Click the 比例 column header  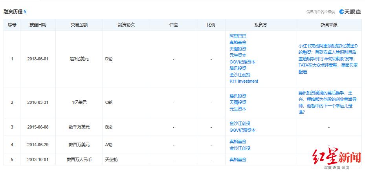pos(211,25)
